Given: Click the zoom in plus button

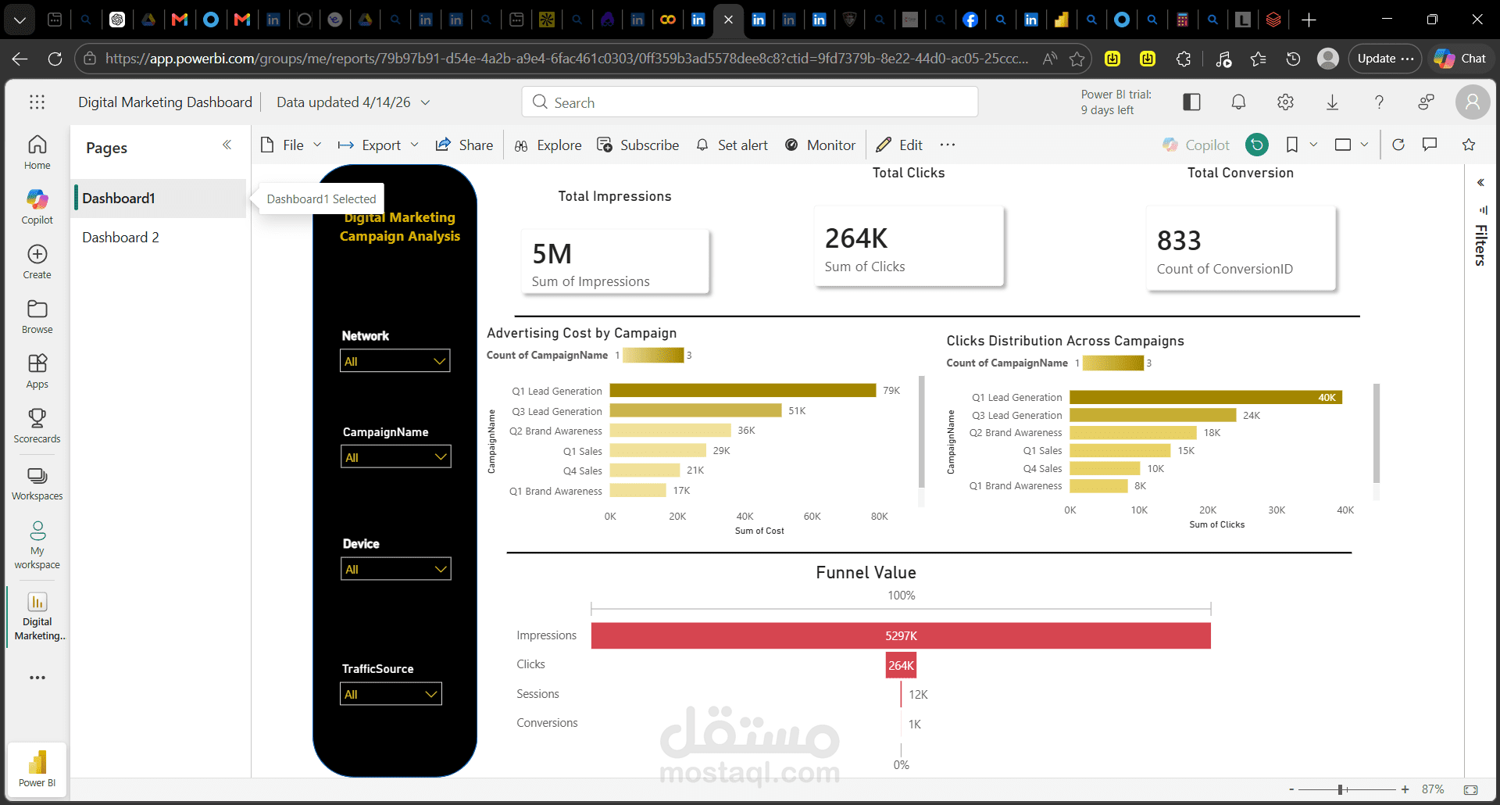Looking at the screenshot, I should [1405, 789].
